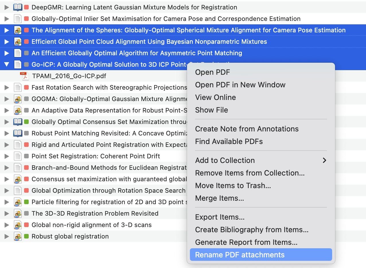Expand the DeepGMR entry arrow

point(6,7)
